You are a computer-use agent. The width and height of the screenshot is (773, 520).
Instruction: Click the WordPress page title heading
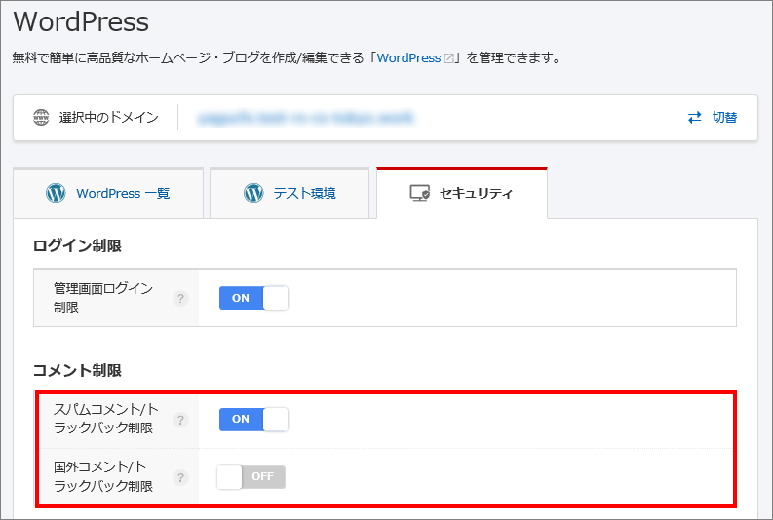tap(81, 22)
